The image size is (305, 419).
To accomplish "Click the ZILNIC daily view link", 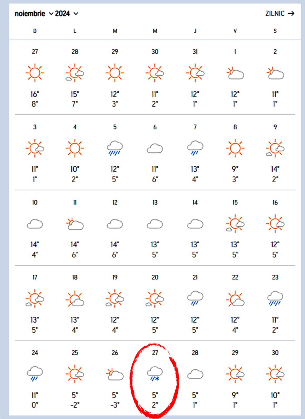I will tap(275, 14).
